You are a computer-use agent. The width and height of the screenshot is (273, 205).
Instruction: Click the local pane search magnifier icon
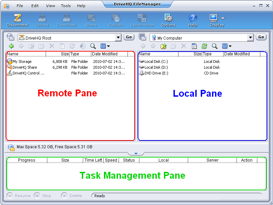tap(214, 46)
